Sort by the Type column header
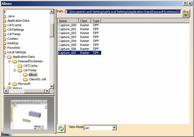Viewport: 194px width, 137px height. coord(96,21)
